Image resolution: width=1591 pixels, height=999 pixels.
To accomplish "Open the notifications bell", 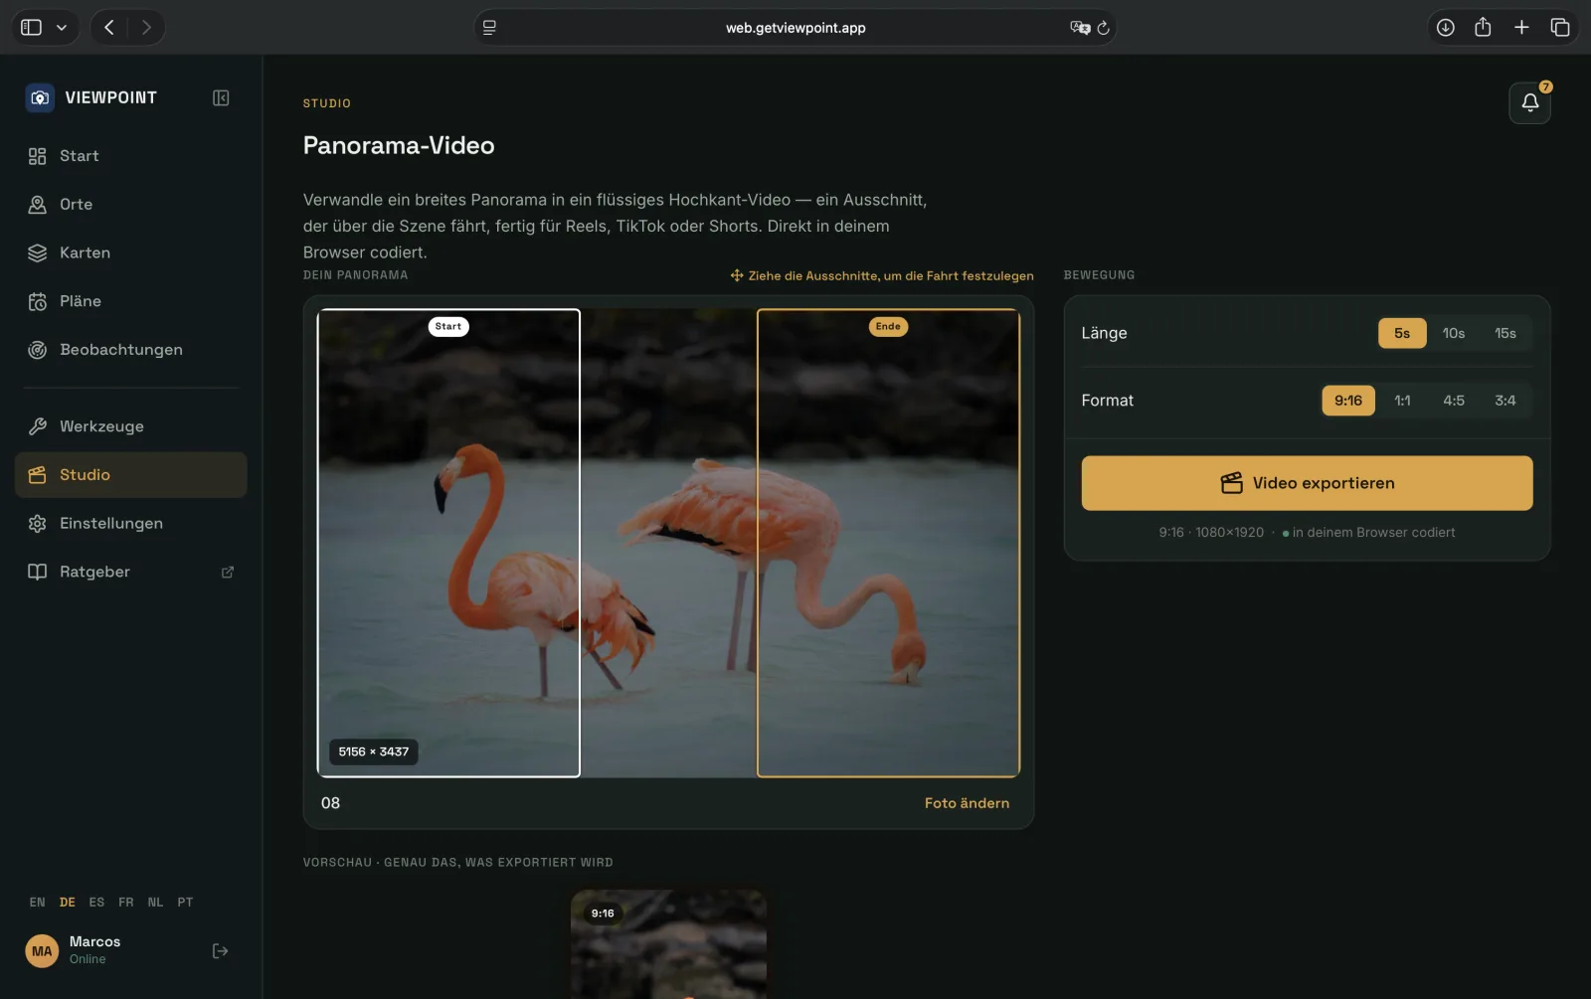I will [1529, 102].
